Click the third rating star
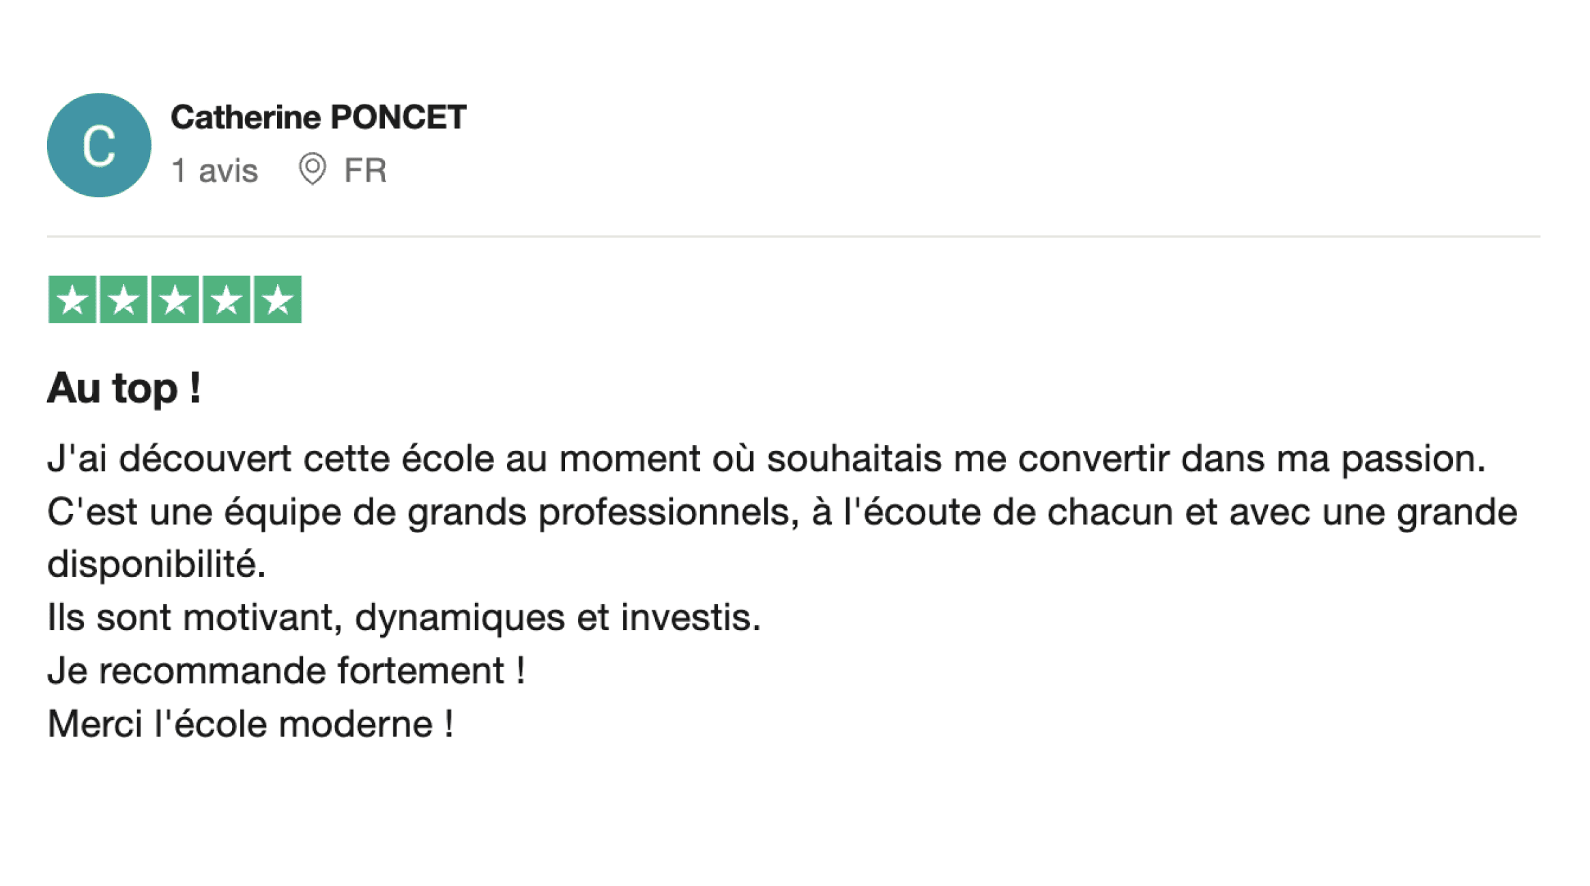The height and width of the screenshot is (886, 1590). pyautogui.click(x=175, y=300)
